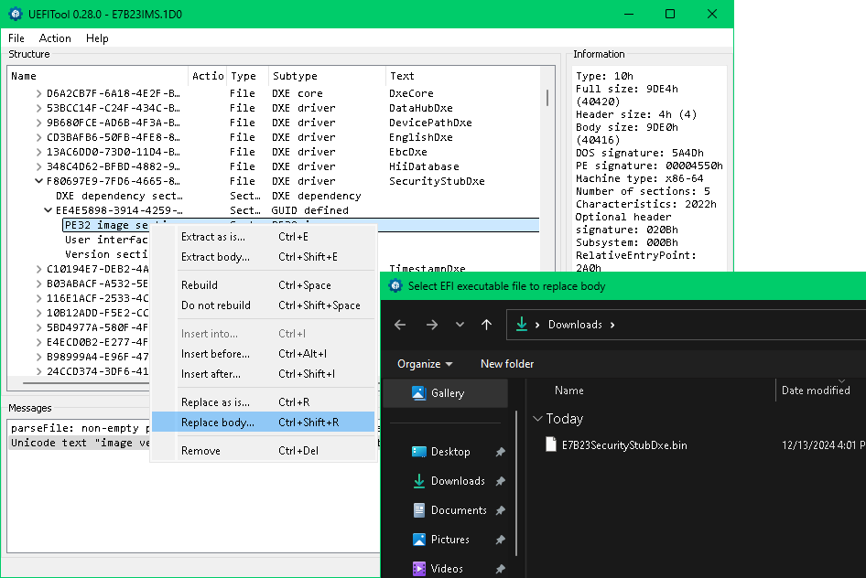Click the Subtype column header

(x=327, y=76)
